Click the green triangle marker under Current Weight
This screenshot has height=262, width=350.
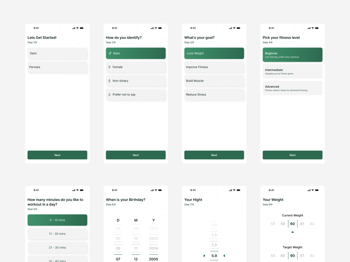pos(292,232)
